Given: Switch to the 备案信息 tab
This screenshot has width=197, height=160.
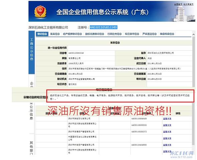Looking at the screenshot, I should 55,34.
